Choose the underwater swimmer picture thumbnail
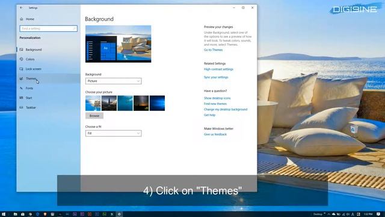 [125, 103]
